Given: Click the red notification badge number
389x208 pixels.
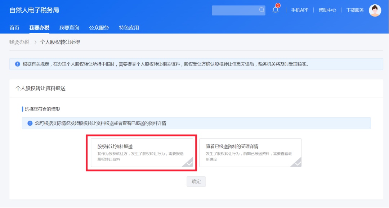Looking at the screenshot, I should pos(278,5).
